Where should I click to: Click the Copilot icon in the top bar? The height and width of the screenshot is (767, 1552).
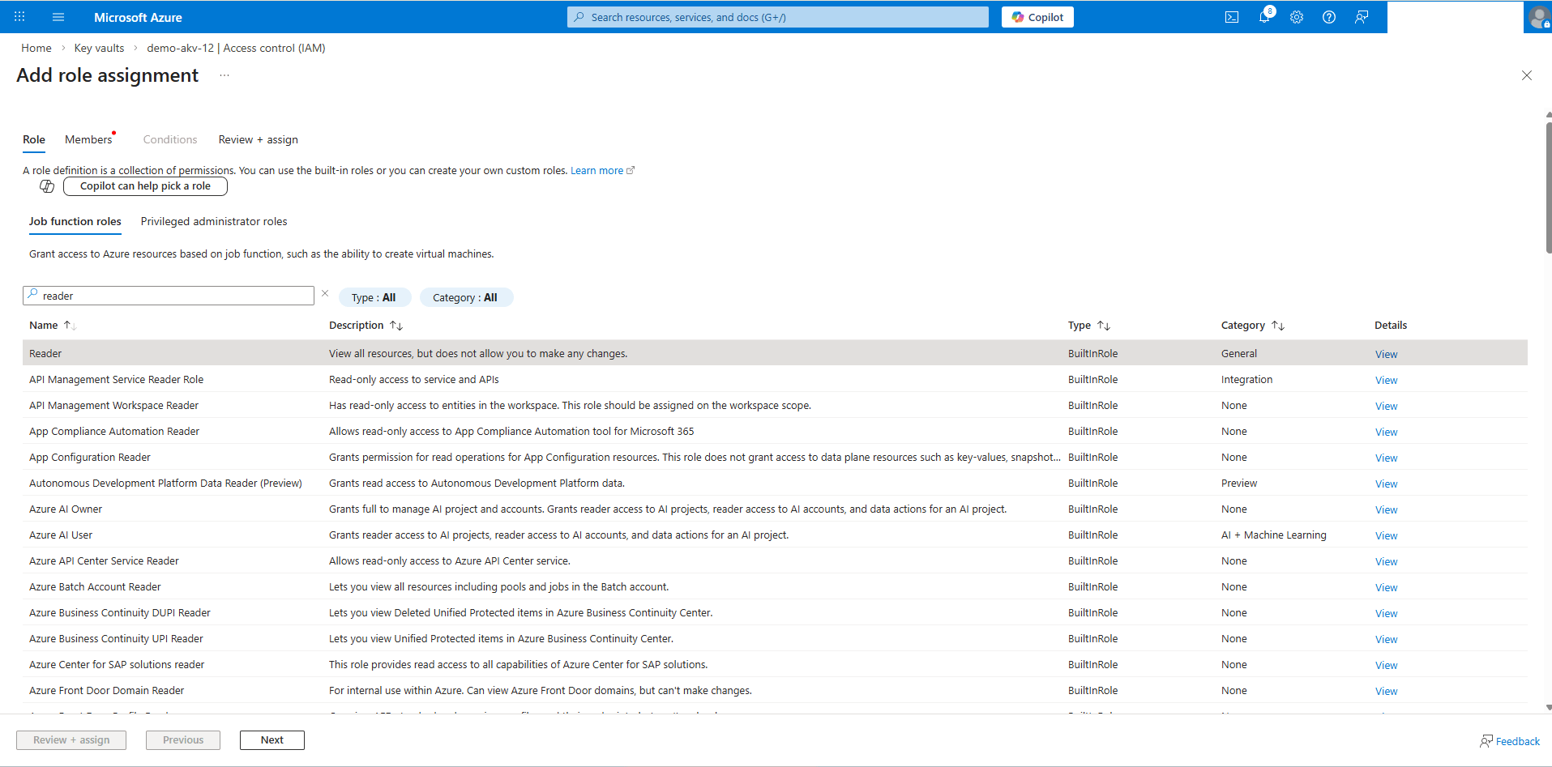(x=1037, y=16)
